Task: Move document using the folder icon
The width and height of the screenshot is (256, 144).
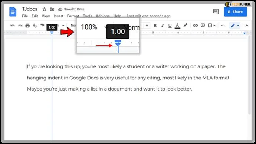Action: pyautogui.click(x=52, y=9)
